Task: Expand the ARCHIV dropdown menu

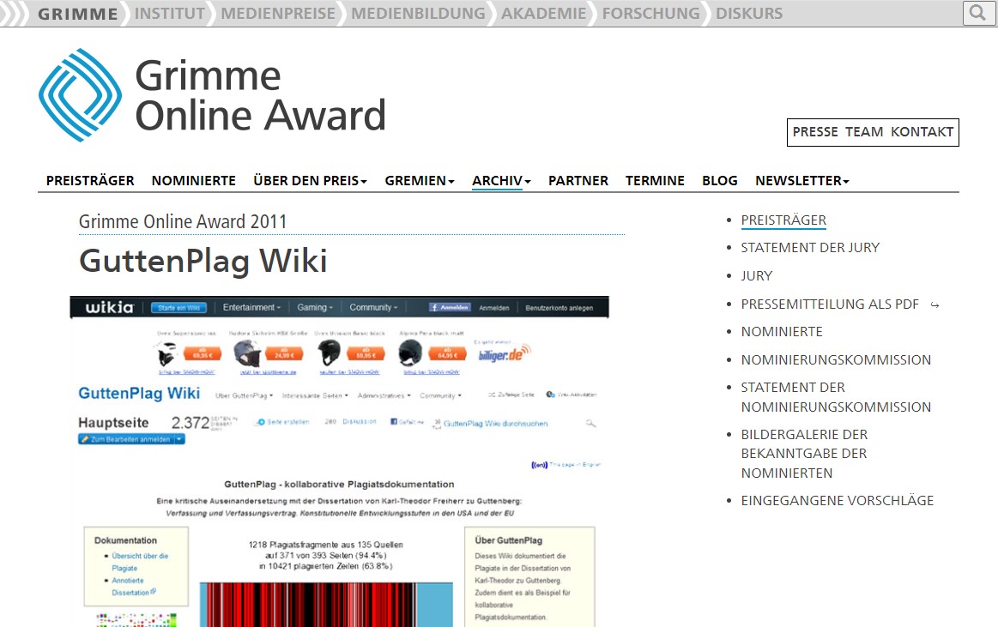Action: click(x=501, y=181)
